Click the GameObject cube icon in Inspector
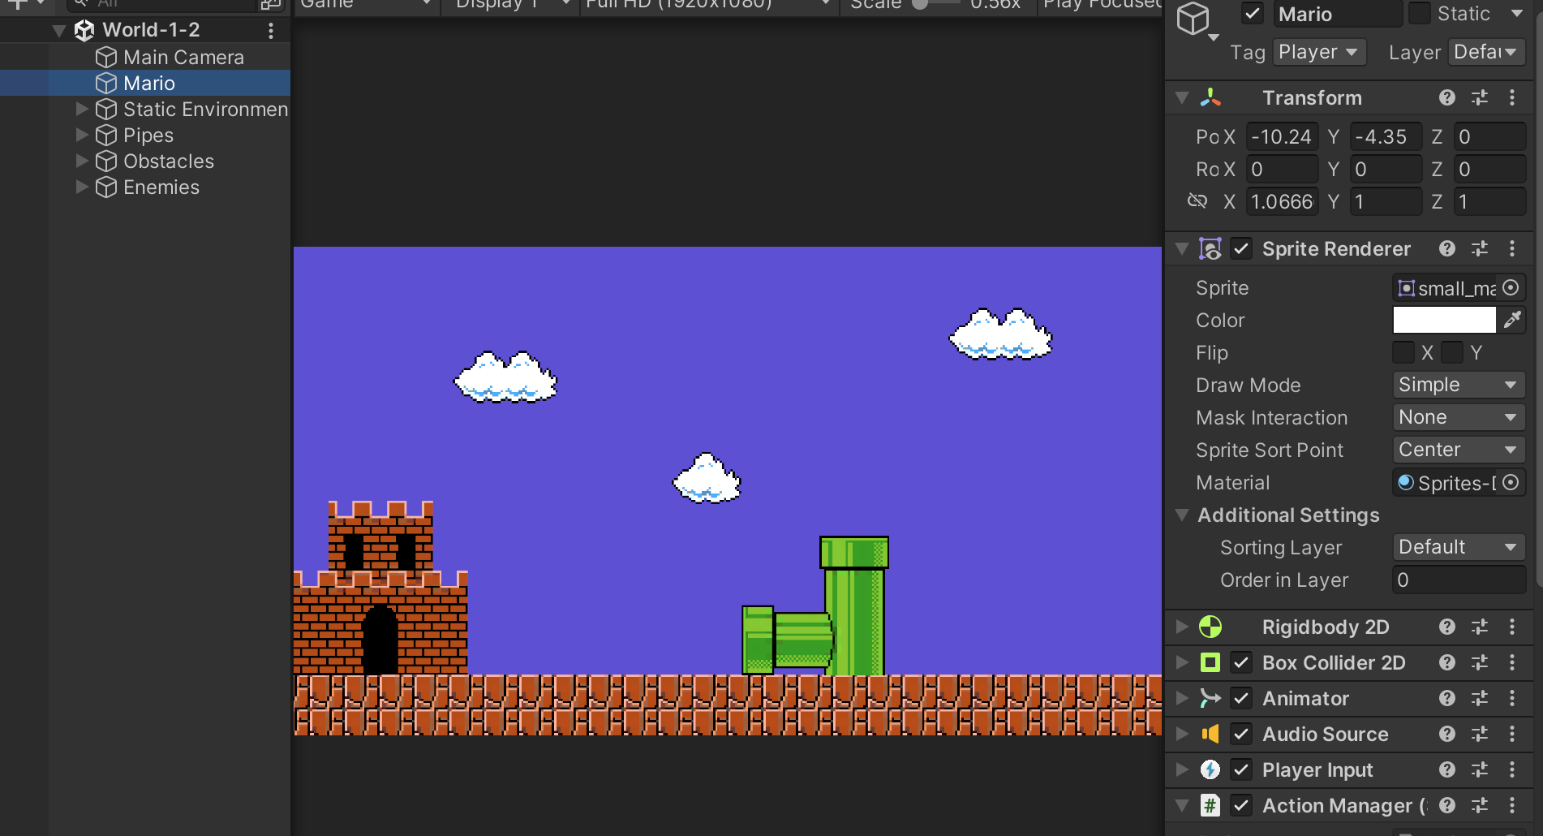The height and width of the screenshot is (836, 1543). click(x=1193, y=19)
